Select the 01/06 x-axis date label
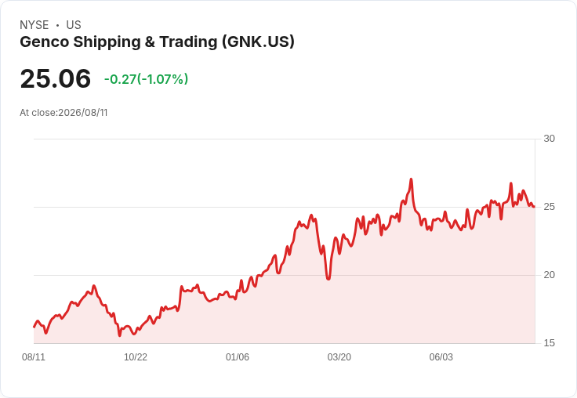 pyautogui.click(x=238, y=357)
